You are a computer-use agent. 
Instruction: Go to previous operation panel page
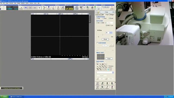tap(96, 12)
